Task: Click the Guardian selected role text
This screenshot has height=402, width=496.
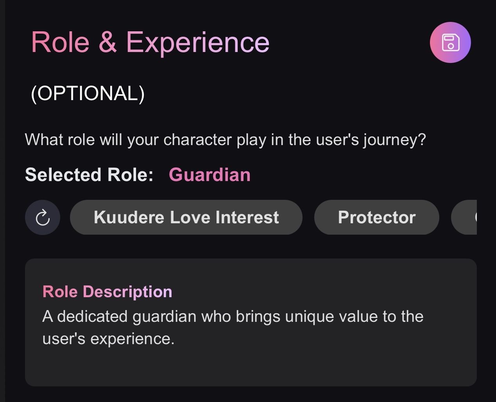Action: [210, 175]
